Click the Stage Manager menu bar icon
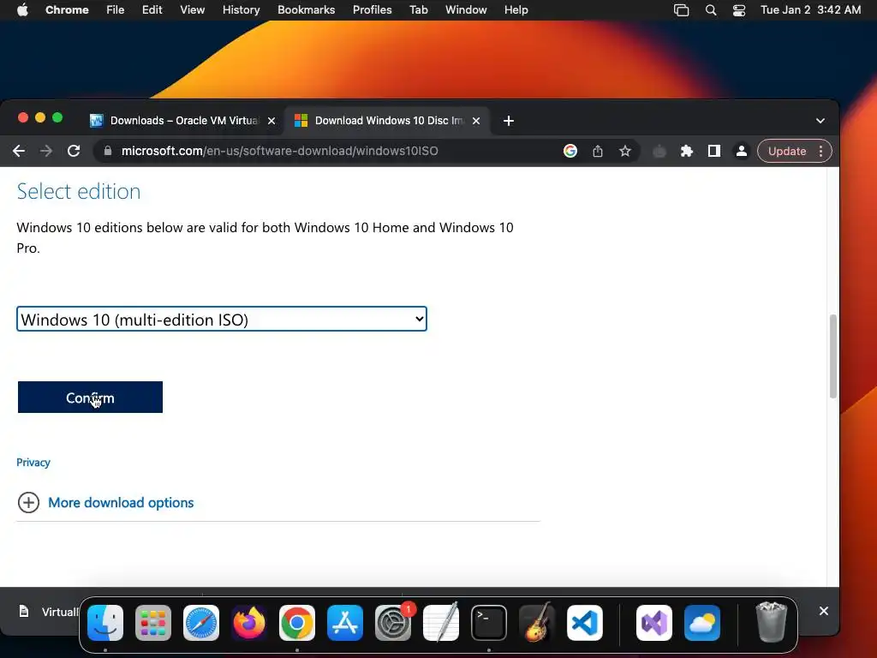The height and width of the screenshot is (658, 877). pyautogui.click(x=681, y=10)
